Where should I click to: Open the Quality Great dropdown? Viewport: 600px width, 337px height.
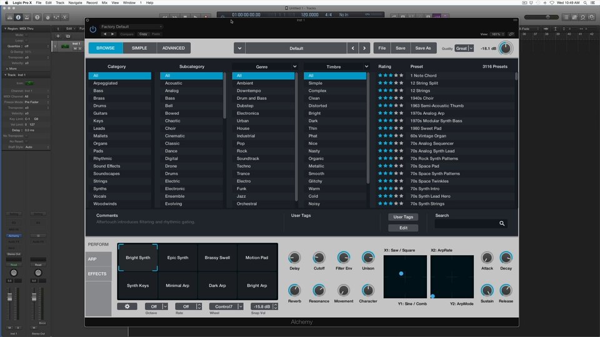(x=464, y=49)
